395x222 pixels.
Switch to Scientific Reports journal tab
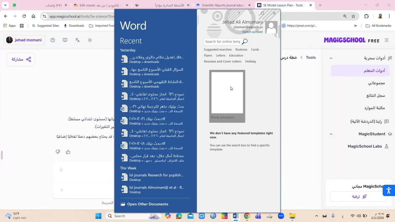[223, 5]
